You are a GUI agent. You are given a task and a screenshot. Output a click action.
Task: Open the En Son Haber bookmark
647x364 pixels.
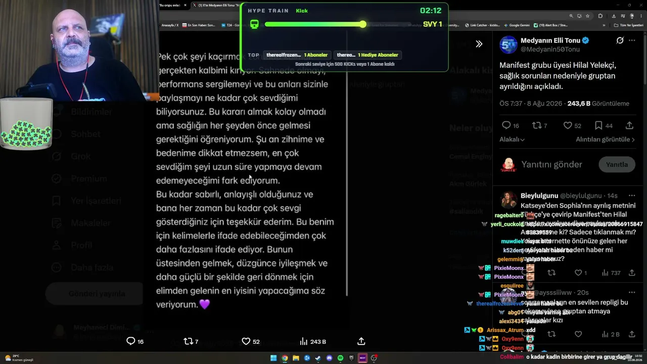pyautogui.click(x=199, y=25)
